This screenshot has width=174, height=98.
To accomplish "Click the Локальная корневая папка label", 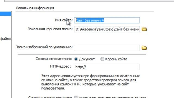I will click(x=50, y=29).
